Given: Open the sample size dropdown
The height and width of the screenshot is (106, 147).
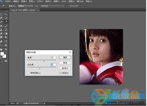Looking at the screenshot, I should pos(25,6).
